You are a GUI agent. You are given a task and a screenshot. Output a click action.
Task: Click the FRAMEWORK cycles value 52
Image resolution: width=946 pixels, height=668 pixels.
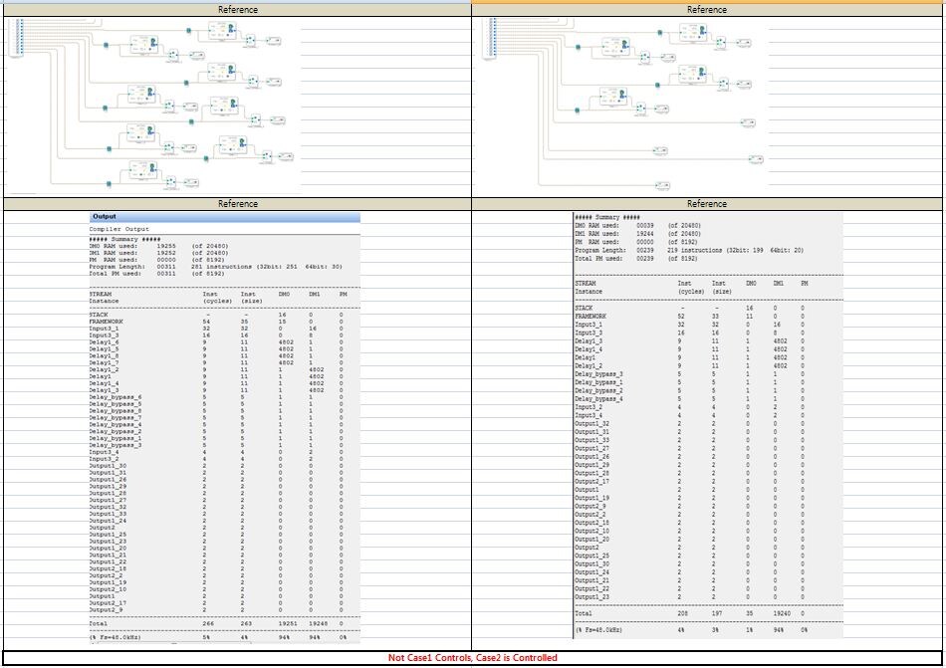[681, 317]
